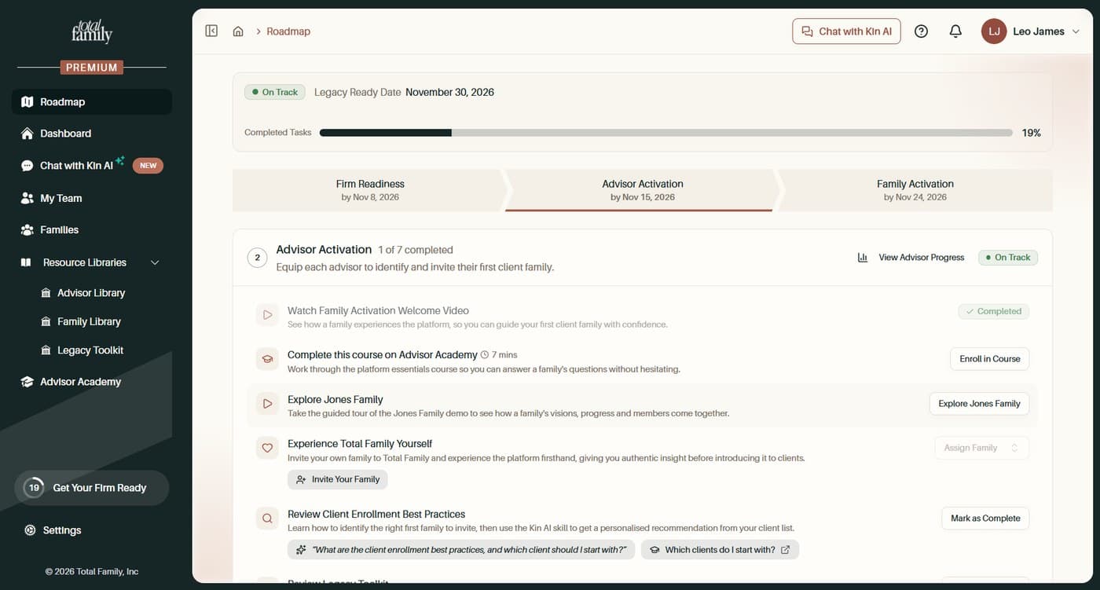Click the Explore Jones Family button
The width and height of the screenshot is (1100, 590).
point(979,404)
